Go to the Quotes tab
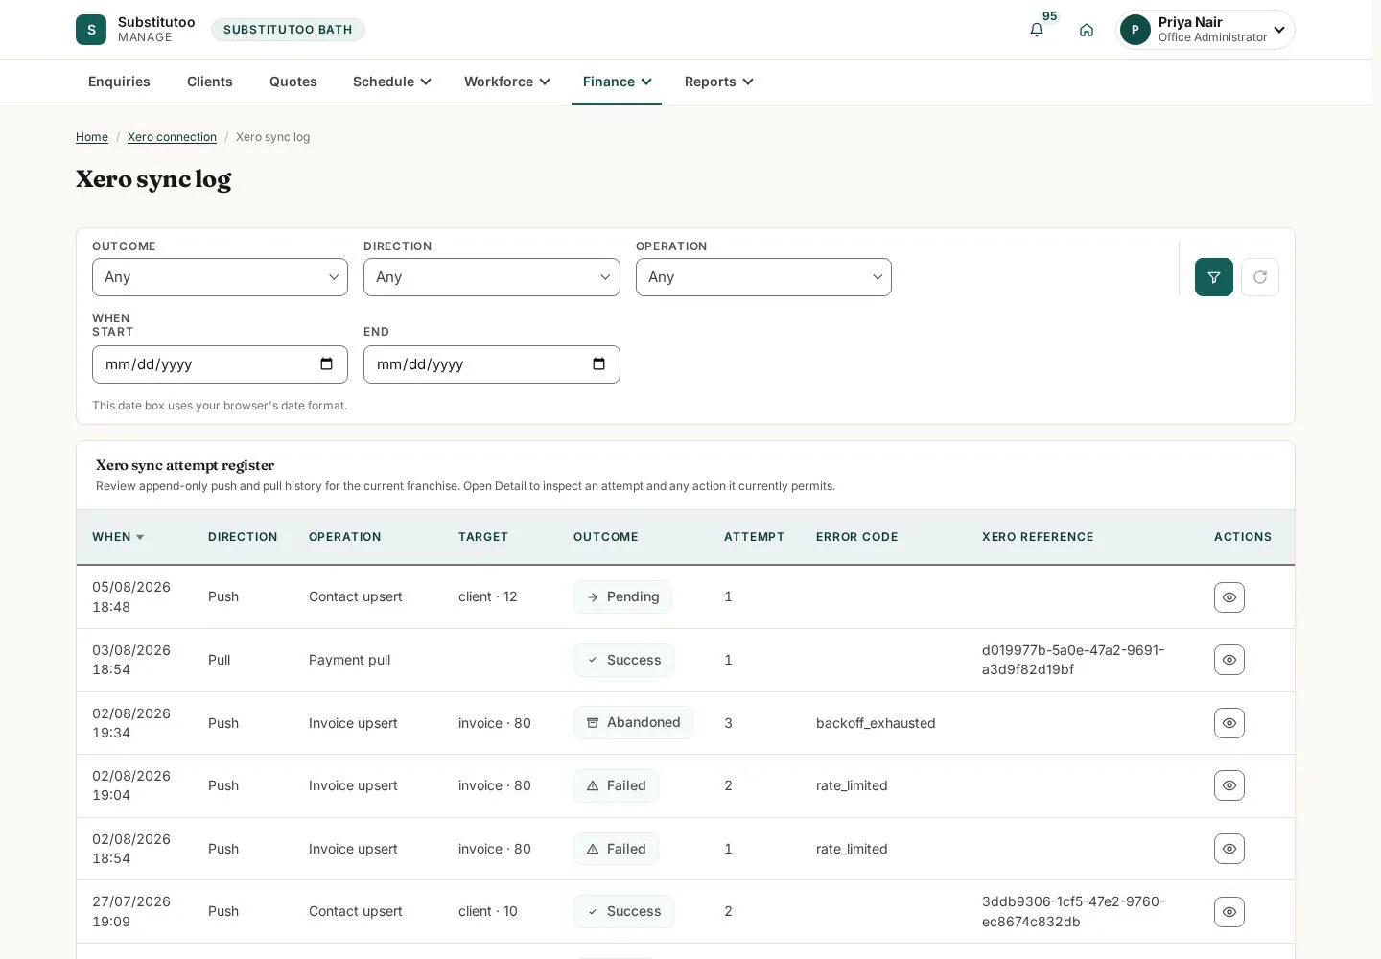 [x=293, y=82]
